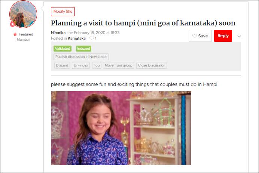Screen dimensions: 259x173
Task: Expand the chevron menu beside Reply
Action: [239, 36]
